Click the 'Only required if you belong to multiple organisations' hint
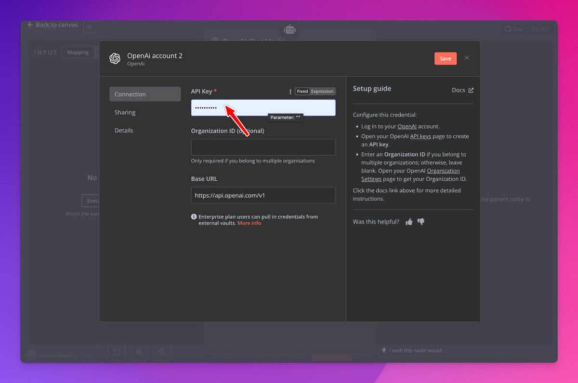Image resolution: width=578 pixels, height=383 pixels. 253,161
